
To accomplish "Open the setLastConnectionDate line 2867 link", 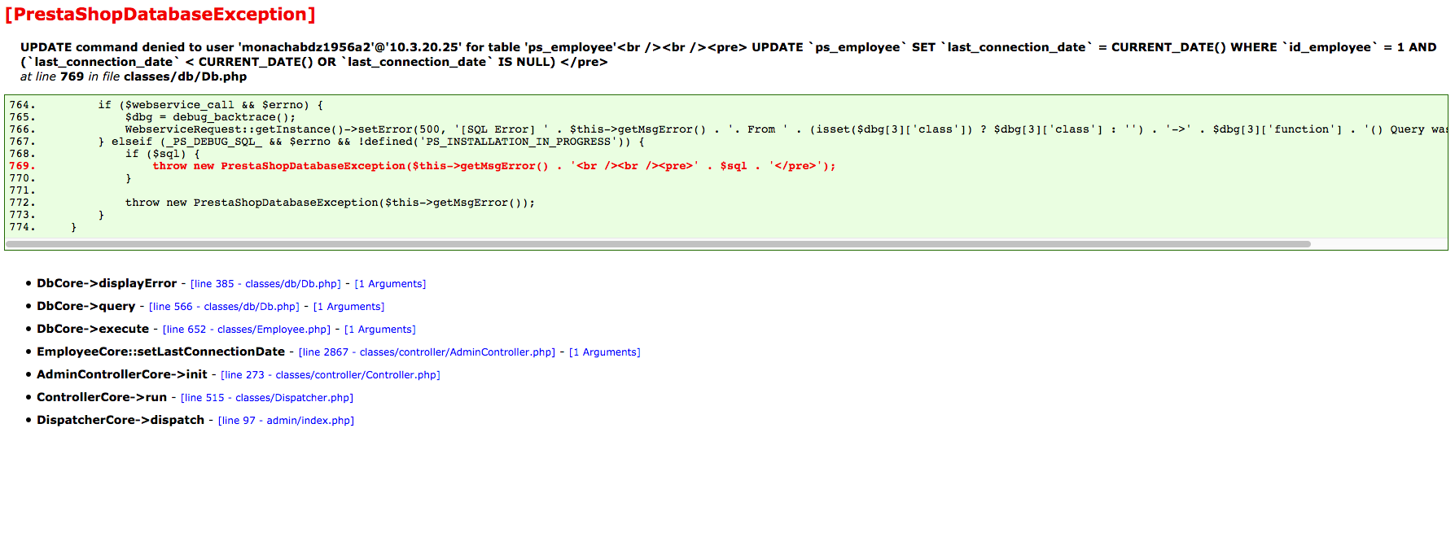I will point(427,352).
